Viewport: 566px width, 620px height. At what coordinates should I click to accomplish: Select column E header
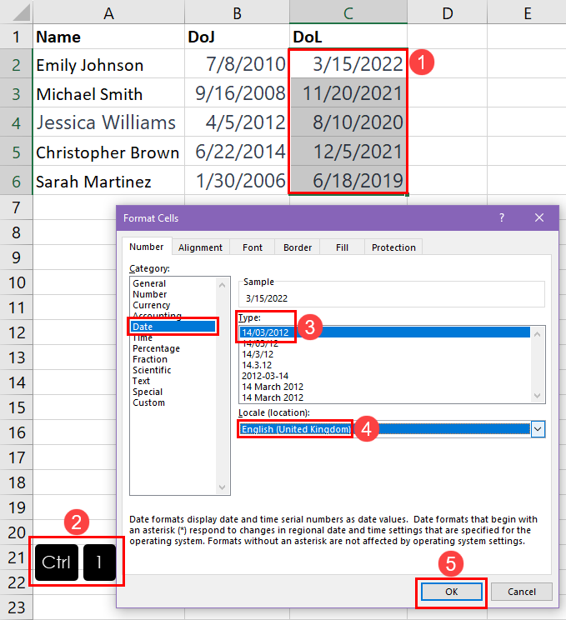coord(527,12)
